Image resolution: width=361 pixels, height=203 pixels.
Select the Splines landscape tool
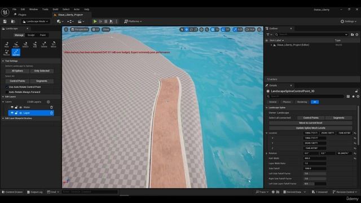(16, 52)
